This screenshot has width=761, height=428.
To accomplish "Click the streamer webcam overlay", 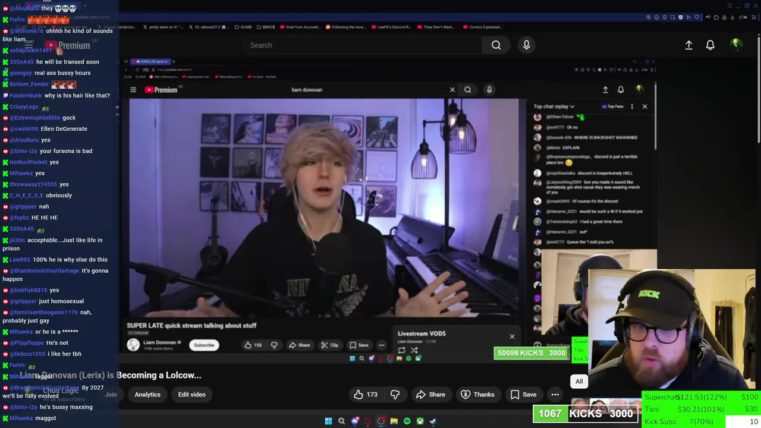I will click(x=672, y=330).
